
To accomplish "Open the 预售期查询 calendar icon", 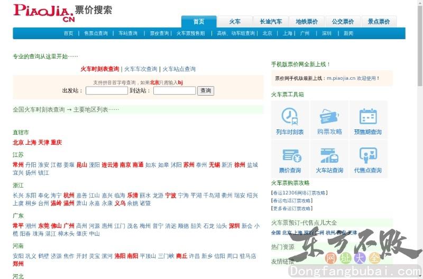I will click(x=368, y=120).
